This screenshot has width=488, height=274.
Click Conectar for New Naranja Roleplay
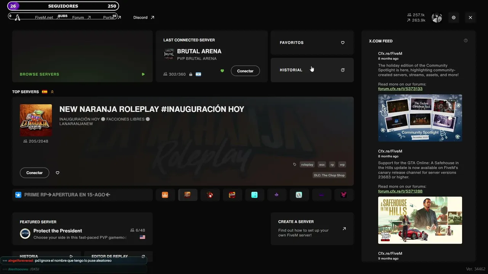coord(34,173)
